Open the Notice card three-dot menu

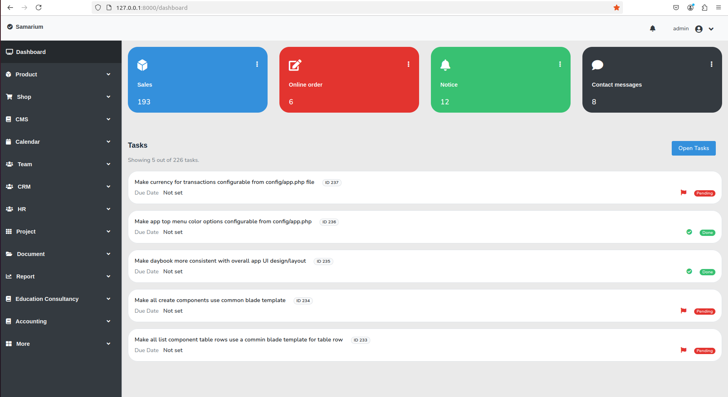(560, 64)
